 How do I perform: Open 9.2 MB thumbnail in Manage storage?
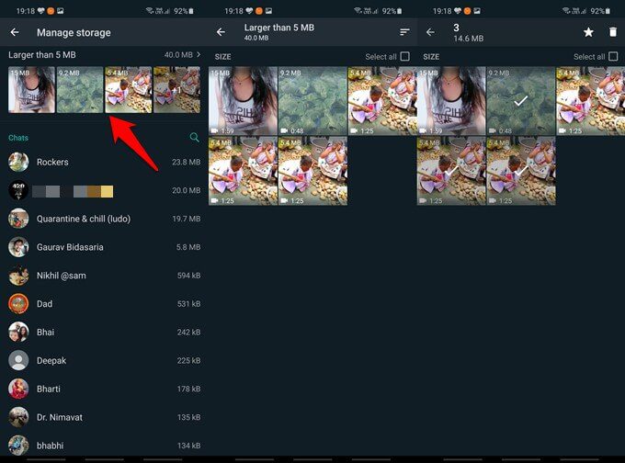(80, 90)
